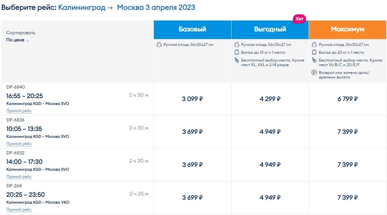Choose 7 399 ₽ Максимум fare for DP-6836
Image resolution: width=387 pixels, height=215 pixels.
tap(347, 132)
